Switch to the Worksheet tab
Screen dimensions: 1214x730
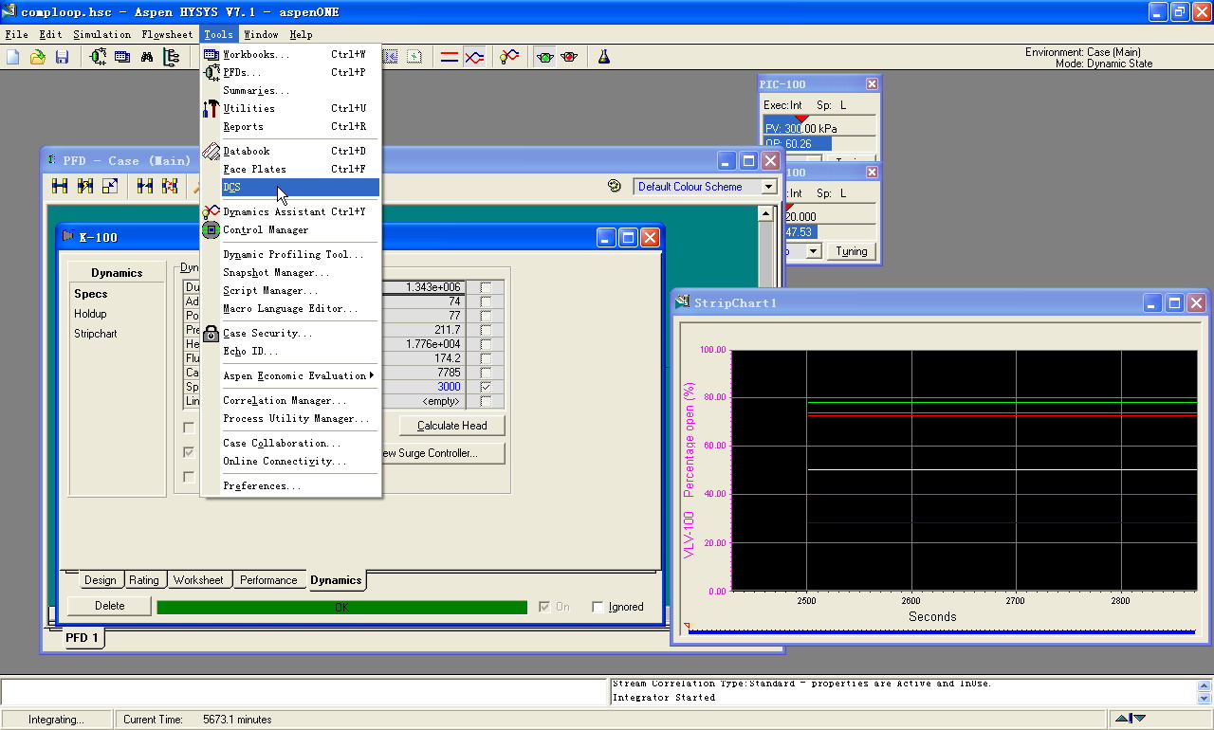point(198,579)
